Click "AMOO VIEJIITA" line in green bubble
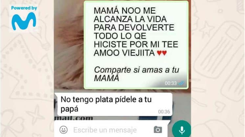Image resolution: width=245 pixels, height=137 pixels. tap(124, 53)
